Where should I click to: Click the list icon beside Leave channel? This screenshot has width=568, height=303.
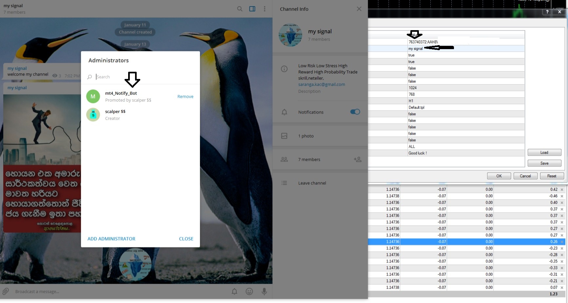[284, 183]
